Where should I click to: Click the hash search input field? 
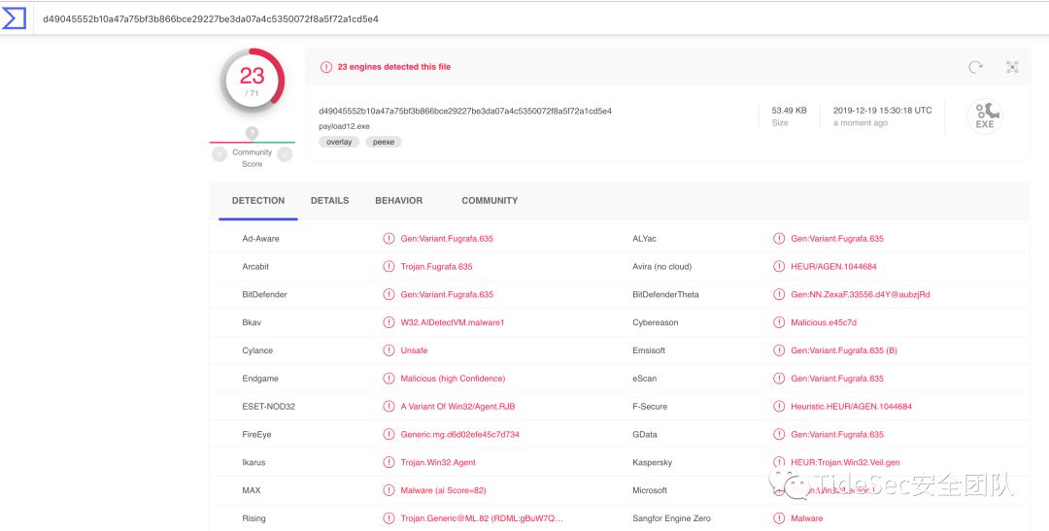(486, 18)
